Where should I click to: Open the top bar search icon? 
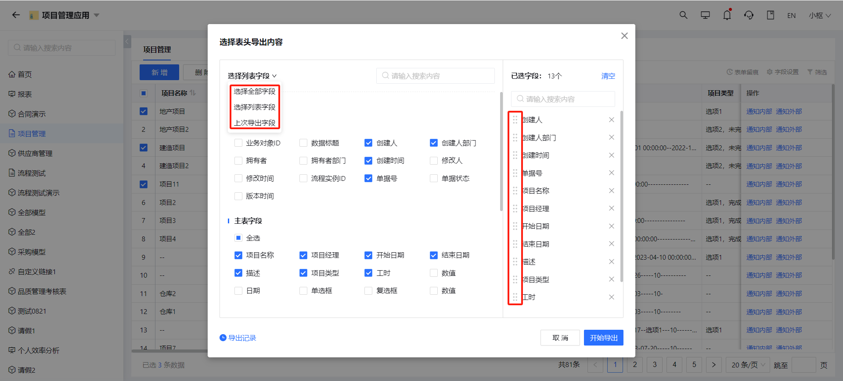pos(683,15)
